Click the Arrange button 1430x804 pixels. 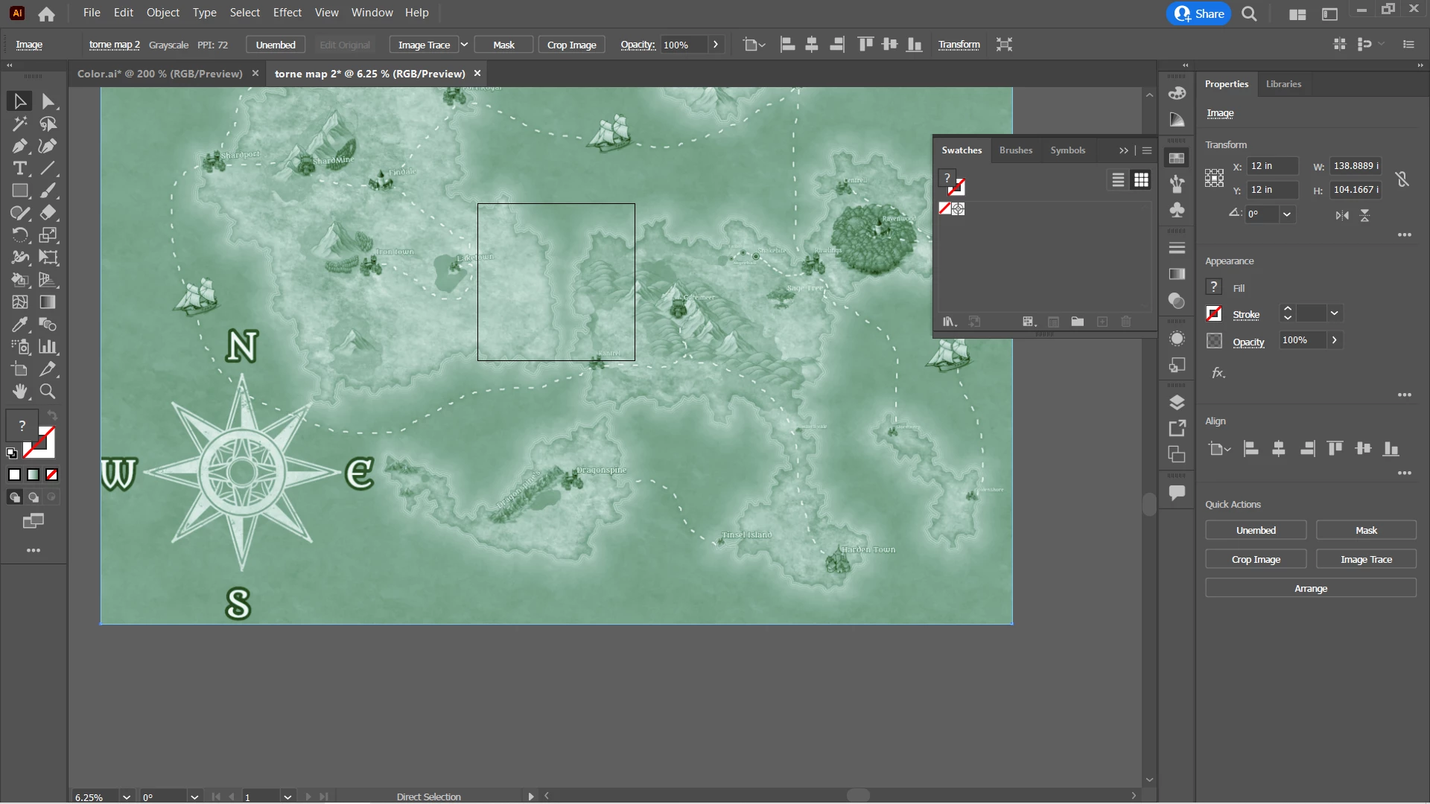click(x=1310, y=588)
